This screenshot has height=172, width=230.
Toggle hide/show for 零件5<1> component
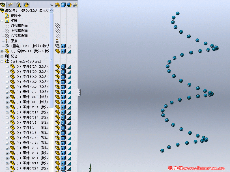click(x=57, y=51)
